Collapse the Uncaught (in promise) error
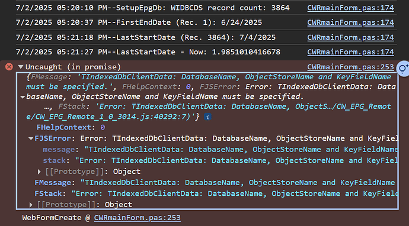This screenshot has width=409, height=226. [21, 67]
